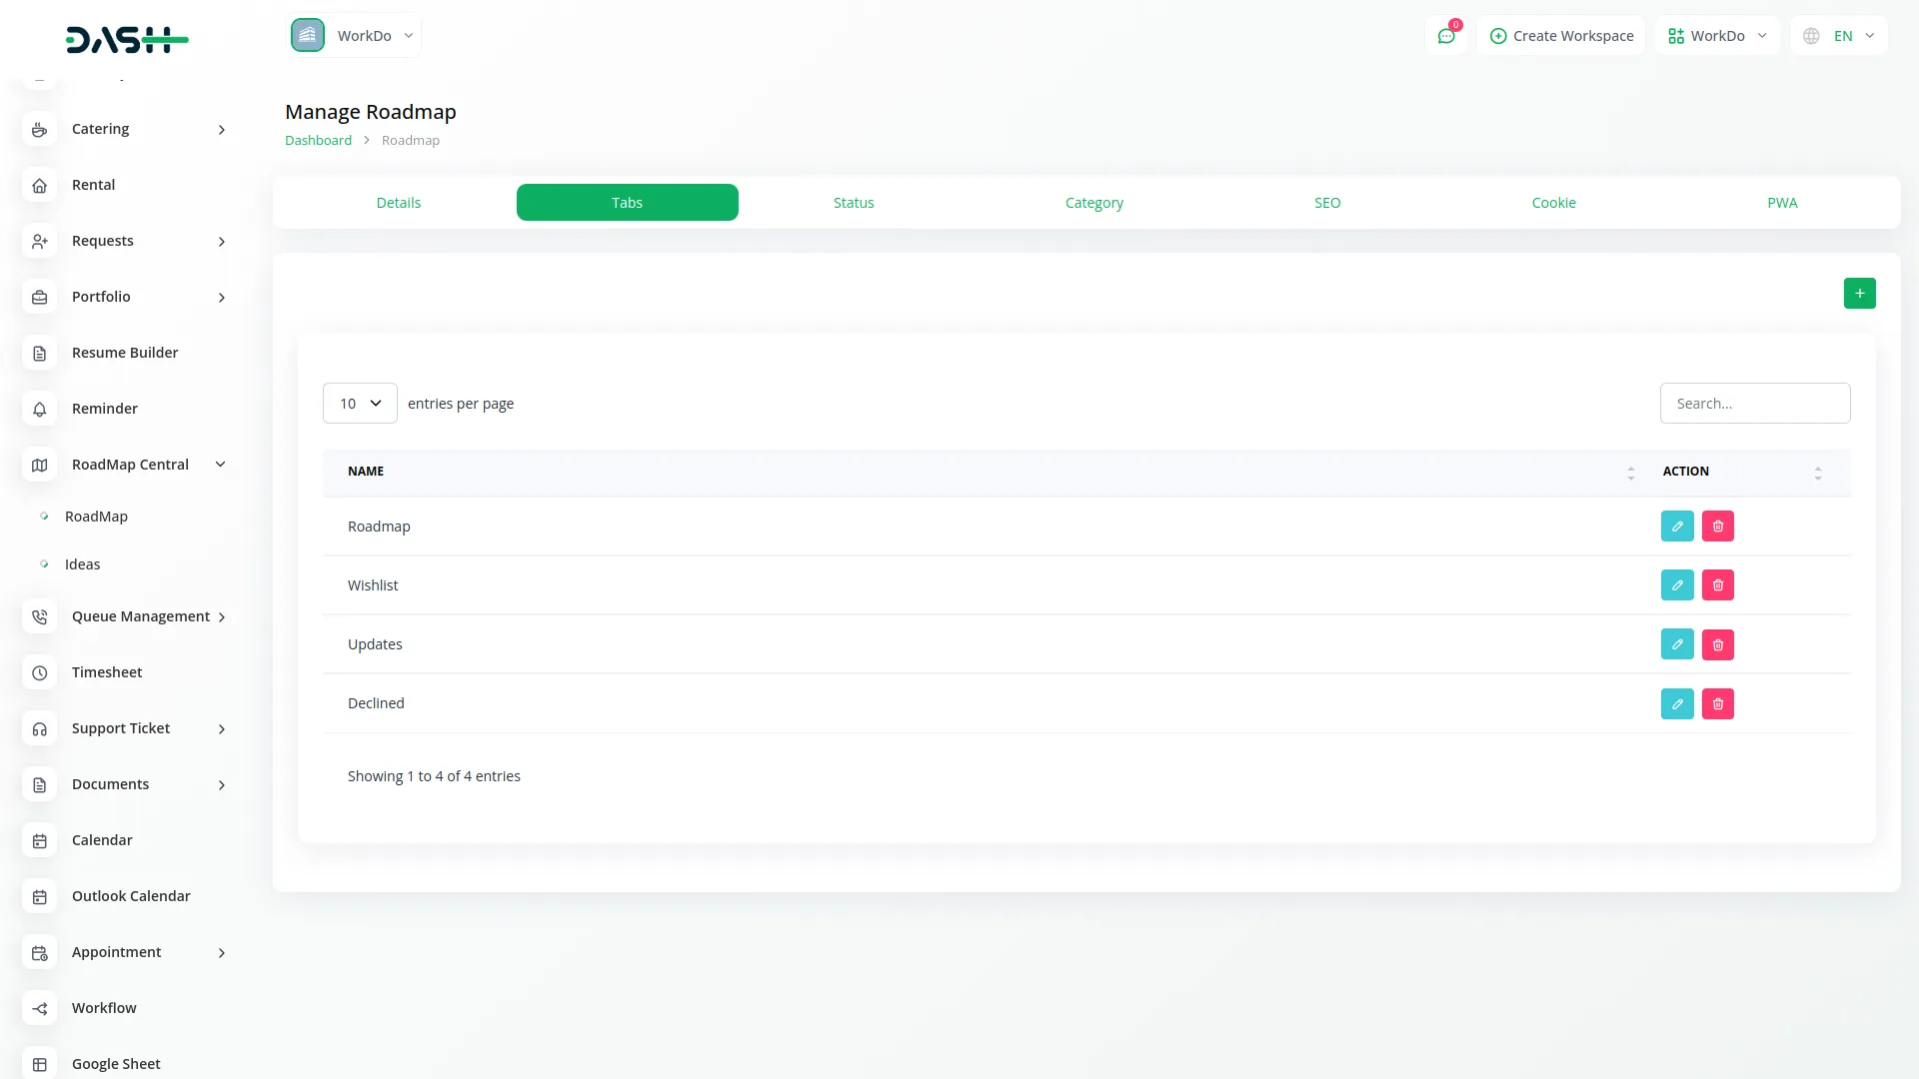Image resolution: width=1919 pixels, height=1079 pixels.
Task: Select the Appointment calendar icon
Action: click(39, 952)
